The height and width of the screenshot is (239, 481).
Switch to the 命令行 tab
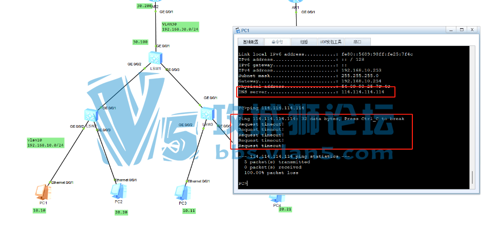pos(277,42)
